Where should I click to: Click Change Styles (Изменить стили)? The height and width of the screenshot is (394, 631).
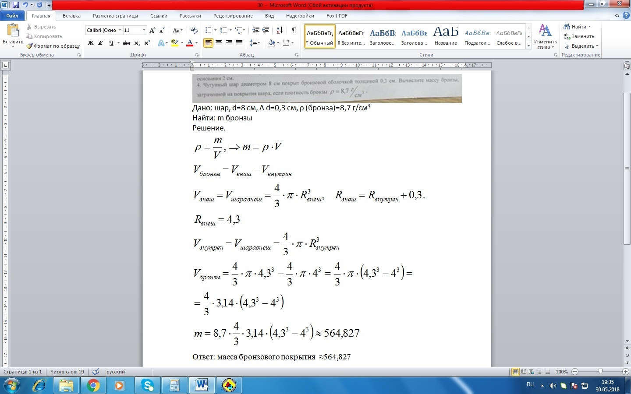[545, 37]
